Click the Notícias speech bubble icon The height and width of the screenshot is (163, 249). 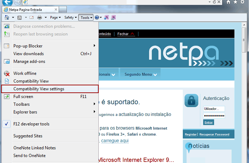point(189,147)
